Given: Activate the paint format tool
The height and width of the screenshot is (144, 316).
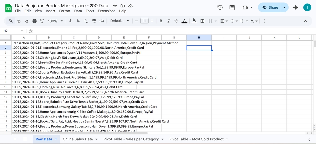Looking at the screenshot, I should click(x=42, y=21).
